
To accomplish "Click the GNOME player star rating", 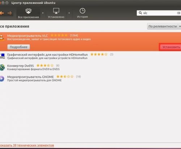I will [x=65, y=77].
